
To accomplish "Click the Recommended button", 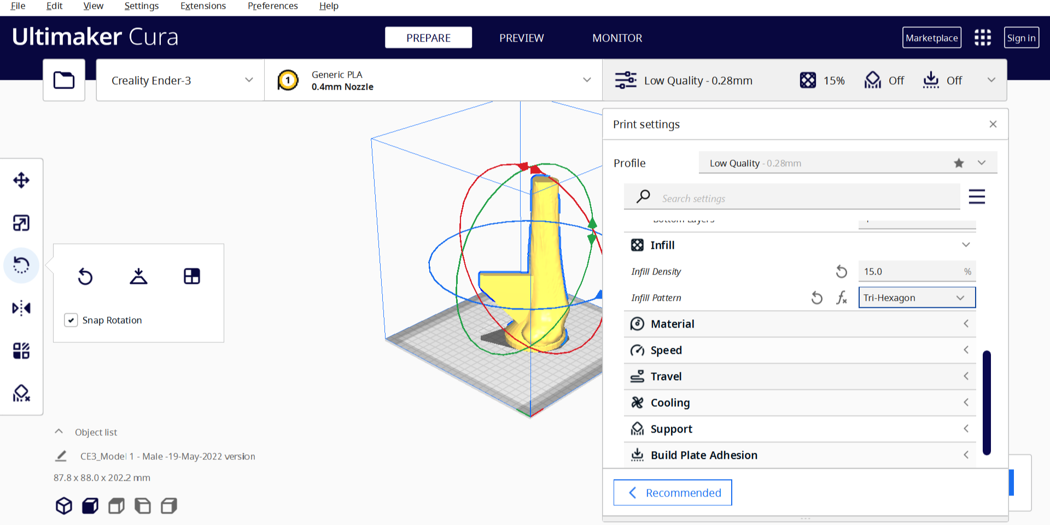I will pos(673,493).
